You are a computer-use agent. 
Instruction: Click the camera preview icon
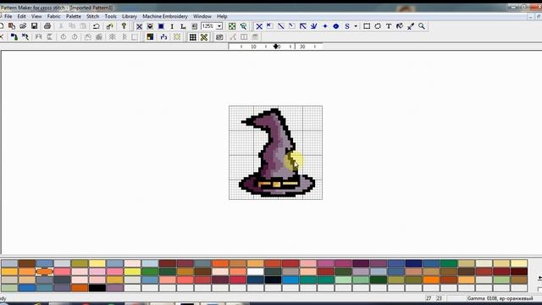click(219, 37)
